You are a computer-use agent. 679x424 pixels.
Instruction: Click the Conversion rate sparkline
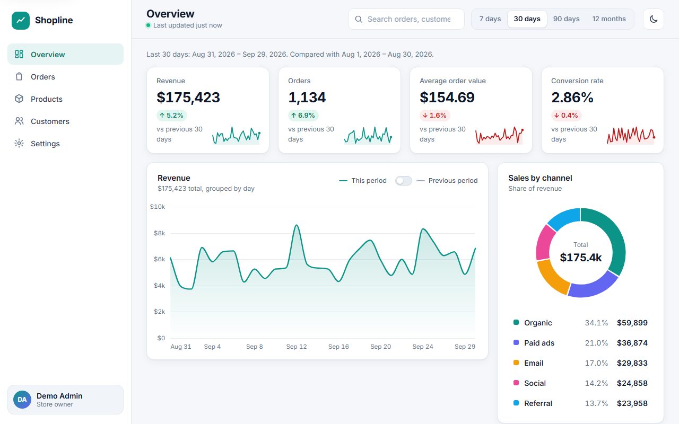point(631,136)
